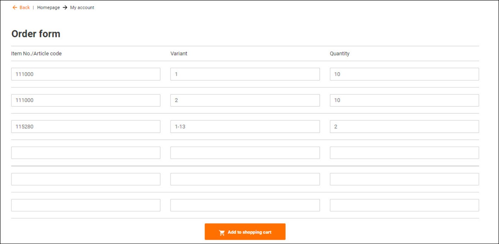Image resolution: width=499 pixels, height=244 pixels.
Task: Focus first row quantity field
Action: tap(404, 74)
